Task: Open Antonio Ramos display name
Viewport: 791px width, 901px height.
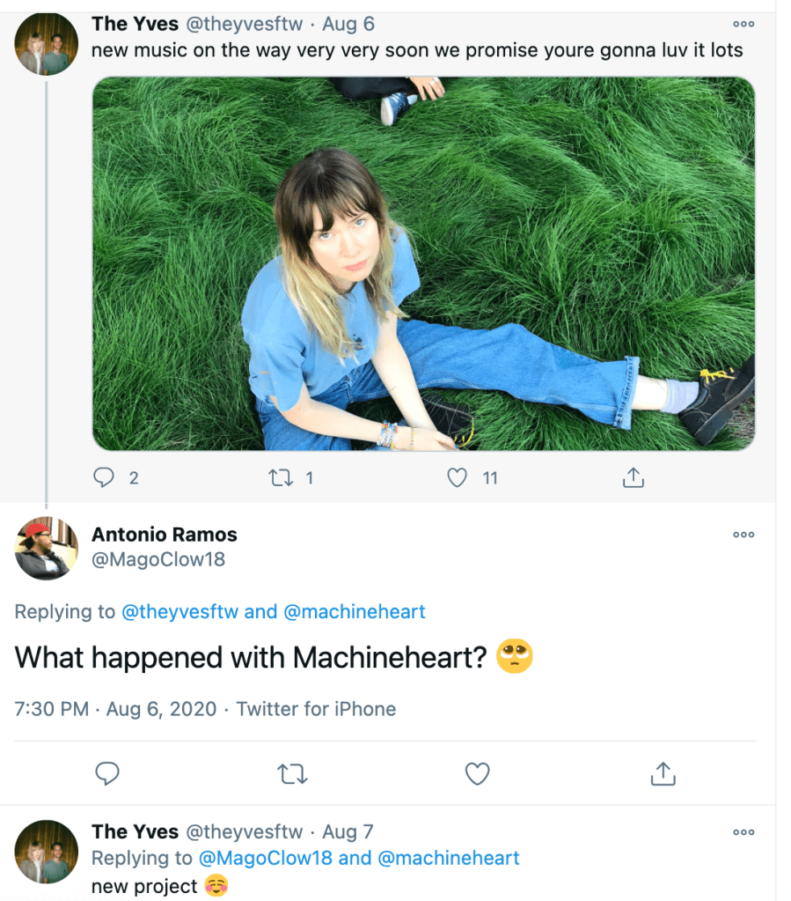Action: [x=165, y=535]
